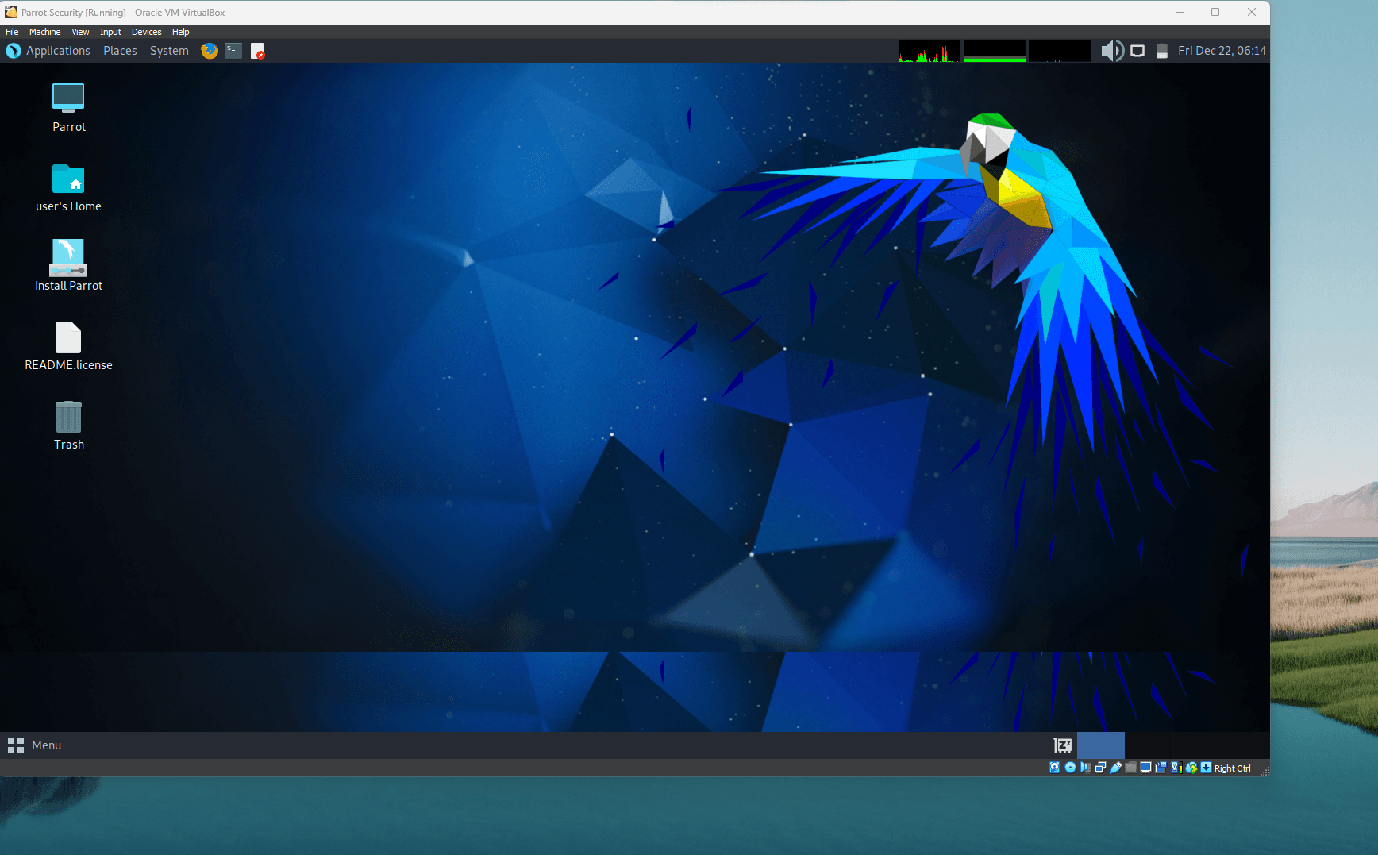Maximize the VirtualBox window
This screenshot has height=855, width=1378.
[1215, 12]
